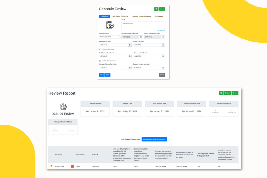Save the review schedule
The image size is (267, 178).
tap(102, 75)
